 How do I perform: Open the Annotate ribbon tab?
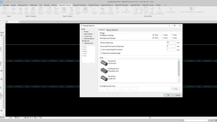[x=6, y=5]
